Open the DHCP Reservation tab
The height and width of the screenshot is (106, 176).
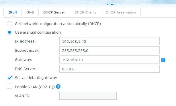click(121, 12)
